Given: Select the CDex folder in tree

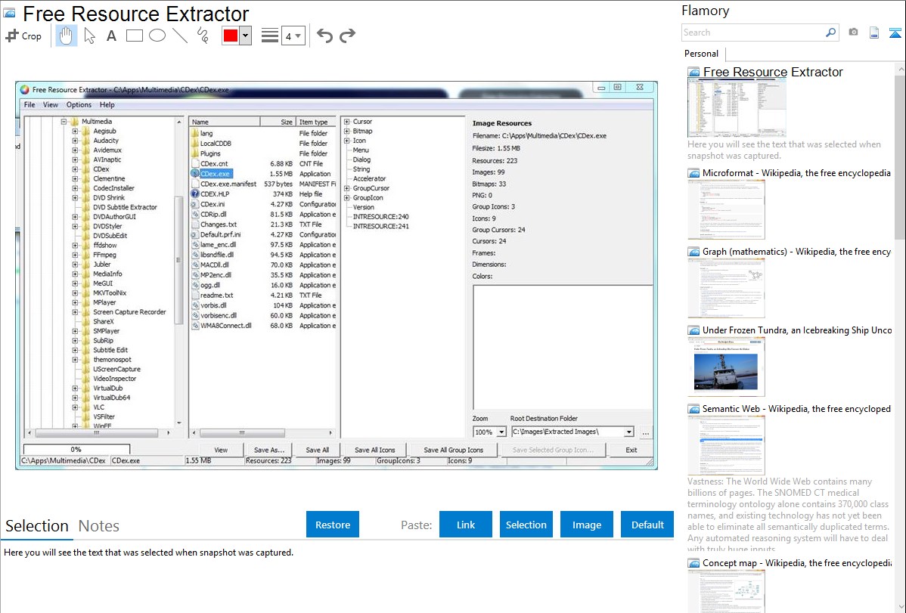Looking at the screenshot, I should coord(101,169).
